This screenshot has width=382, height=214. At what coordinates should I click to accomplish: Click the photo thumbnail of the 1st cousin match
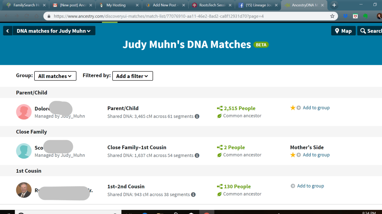[x=24, y=190]
